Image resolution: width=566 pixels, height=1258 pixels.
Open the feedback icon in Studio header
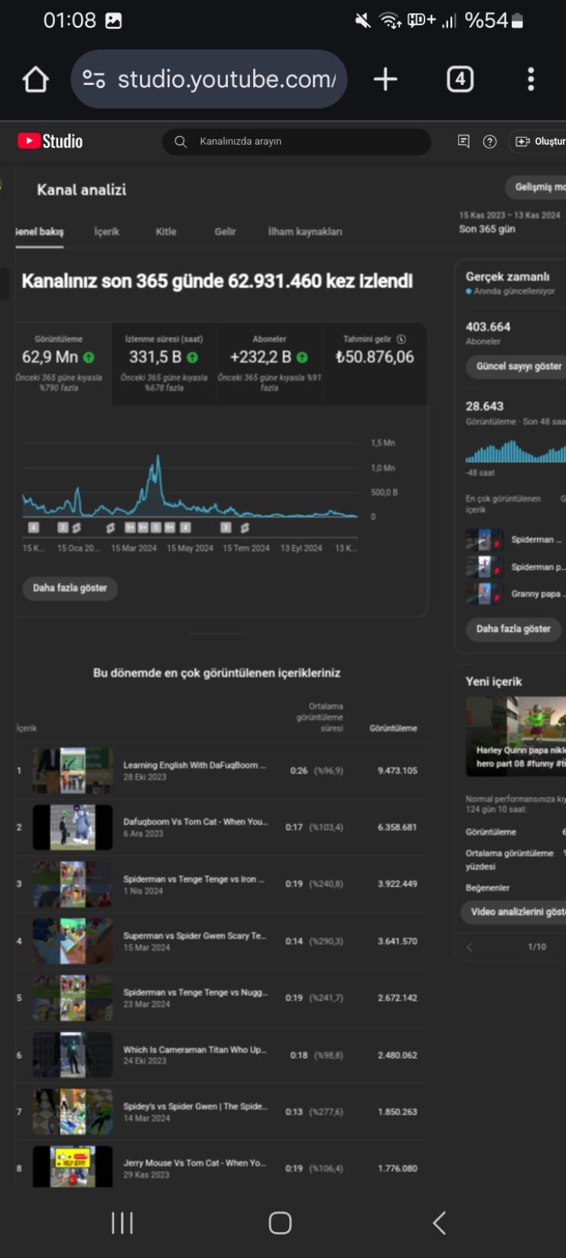464,142
